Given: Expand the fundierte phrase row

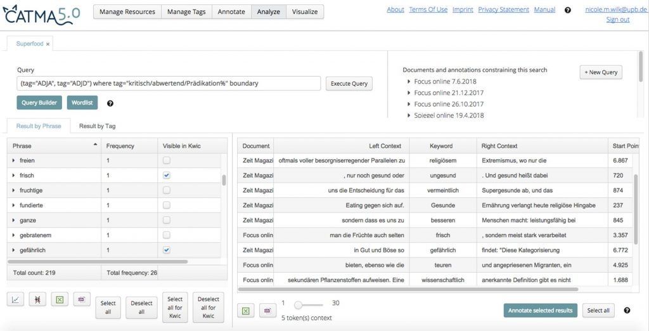Looking at the screenshot, I should (14, 205).
